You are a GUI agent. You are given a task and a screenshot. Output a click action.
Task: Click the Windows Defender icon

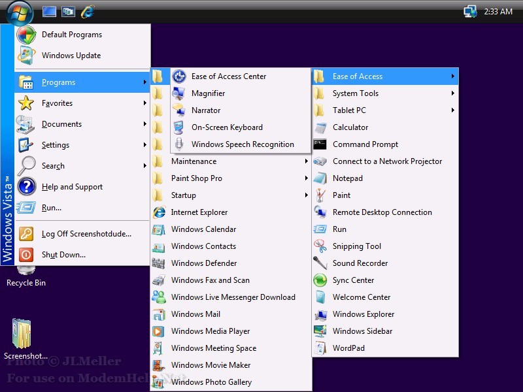(x=158, y=263)
